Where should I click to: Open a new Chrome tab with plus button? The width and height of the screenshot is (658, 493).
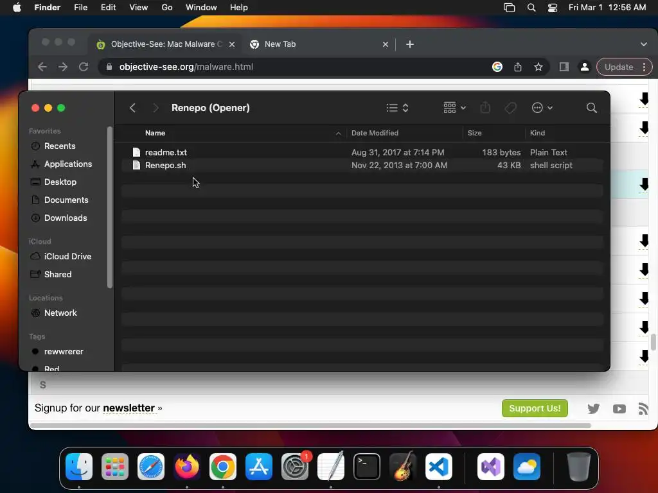[410, 44]
